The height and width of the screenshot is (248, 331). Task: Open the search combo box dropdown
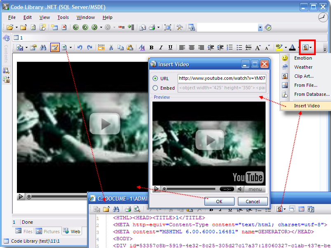point(260,28)
